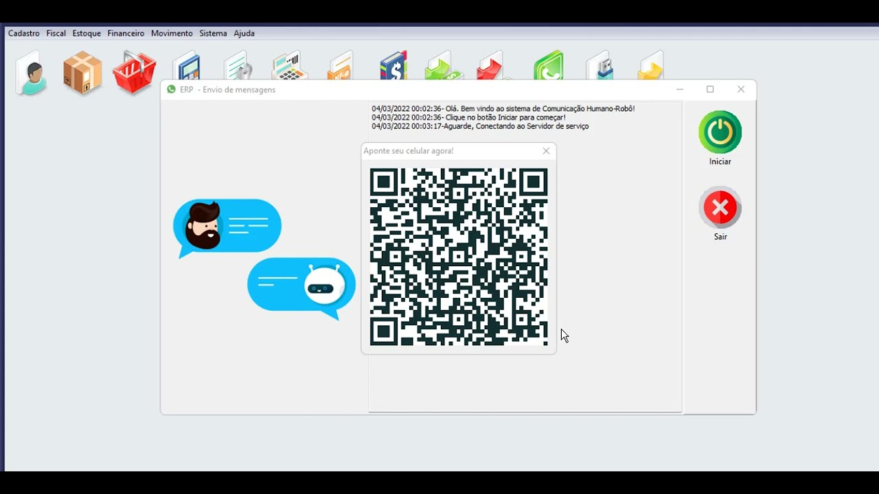Screen dimensions: 879x494
Task: Click the 'Sair' label text
Action: pos(720,237)
